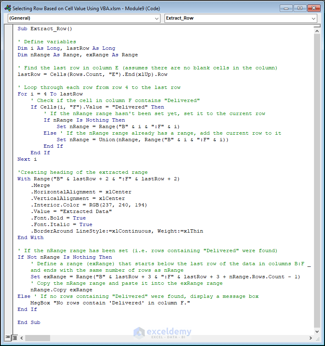Click 'Dim nRange As Range, exRange As Range'
The height and width of the screenshot is (346, 325).
78,55
